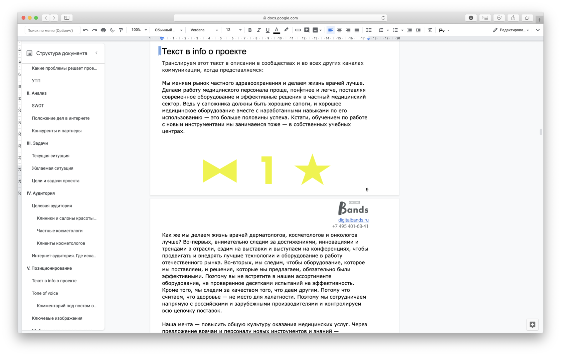This screenshot has height=356, width=561.
Task: Justify text alignment
Action: pos(357,30)
